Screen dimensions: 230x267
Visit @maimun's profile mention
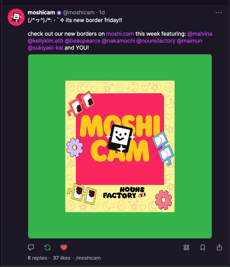[190, 41]
